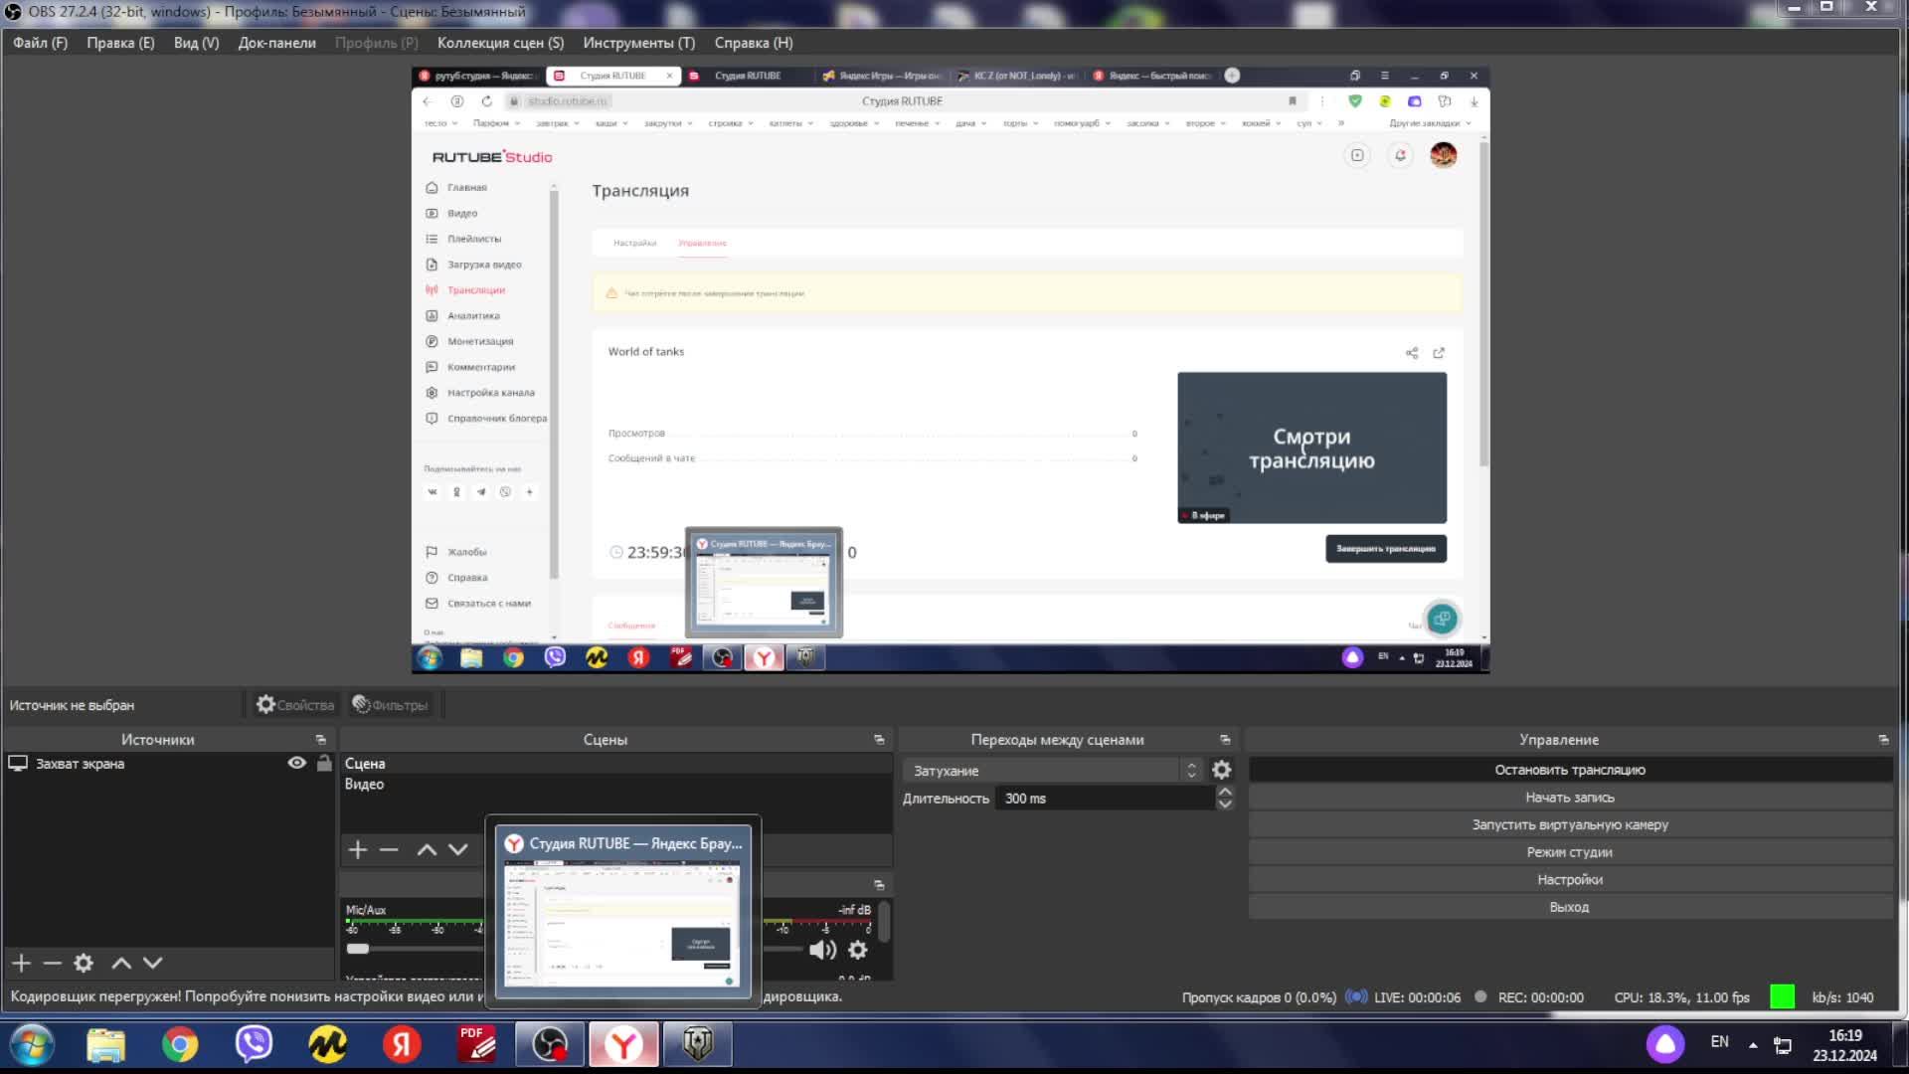Undock the Переходы между сценами panel
The image size is (1909, 1074).
(1225, 740)
